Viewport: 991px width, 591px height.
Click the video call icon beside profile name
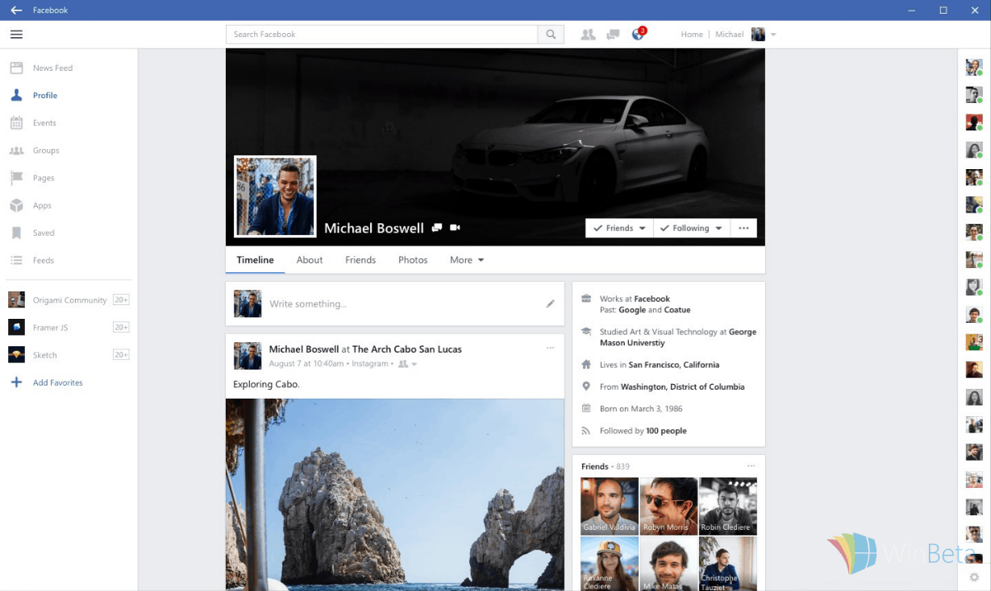click(455, 228)
